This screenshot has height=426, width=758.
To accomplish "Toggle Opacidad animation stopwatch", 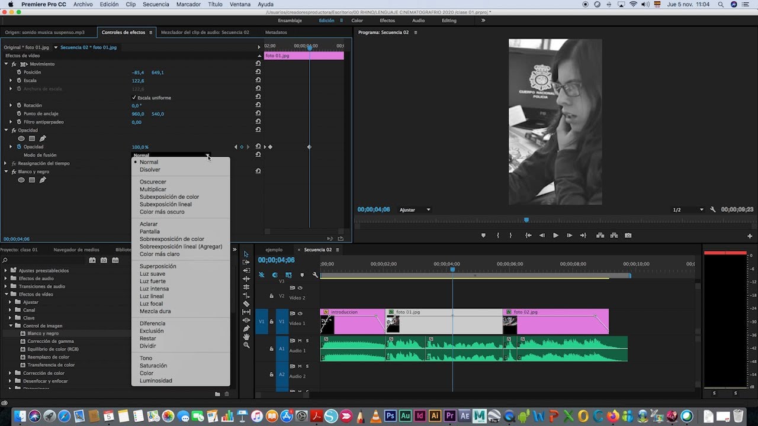I will coord(19,147).
